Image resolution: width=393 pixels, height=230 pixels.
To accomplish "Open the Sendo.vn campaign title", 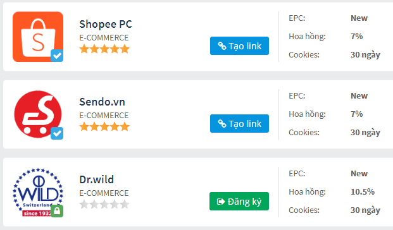I will (x=102, y=102).
